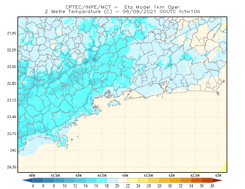
Task: Click the 18–20 pale blue legend swatch
Action: (x=112, y=180)
